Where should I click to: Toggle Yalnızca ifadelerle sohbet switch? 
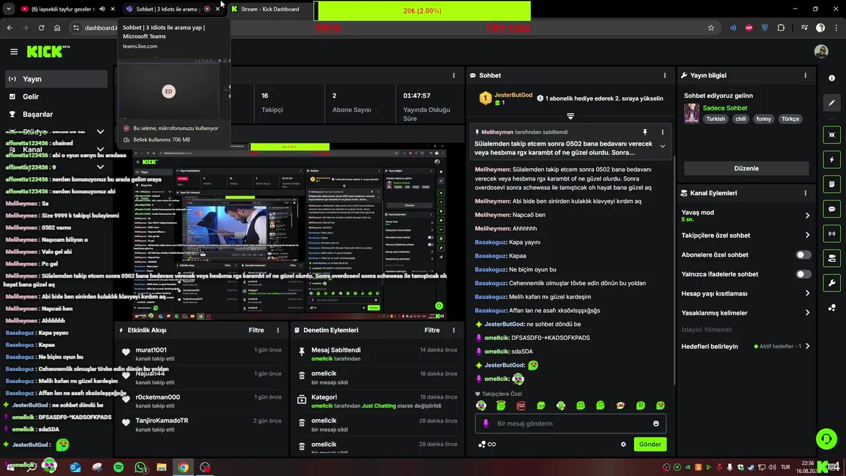click(x=804, y=274)
